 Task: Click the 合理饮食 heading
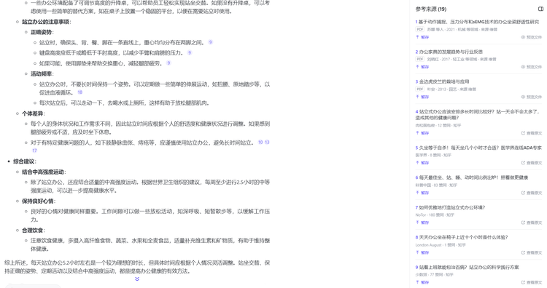point(33,230)
